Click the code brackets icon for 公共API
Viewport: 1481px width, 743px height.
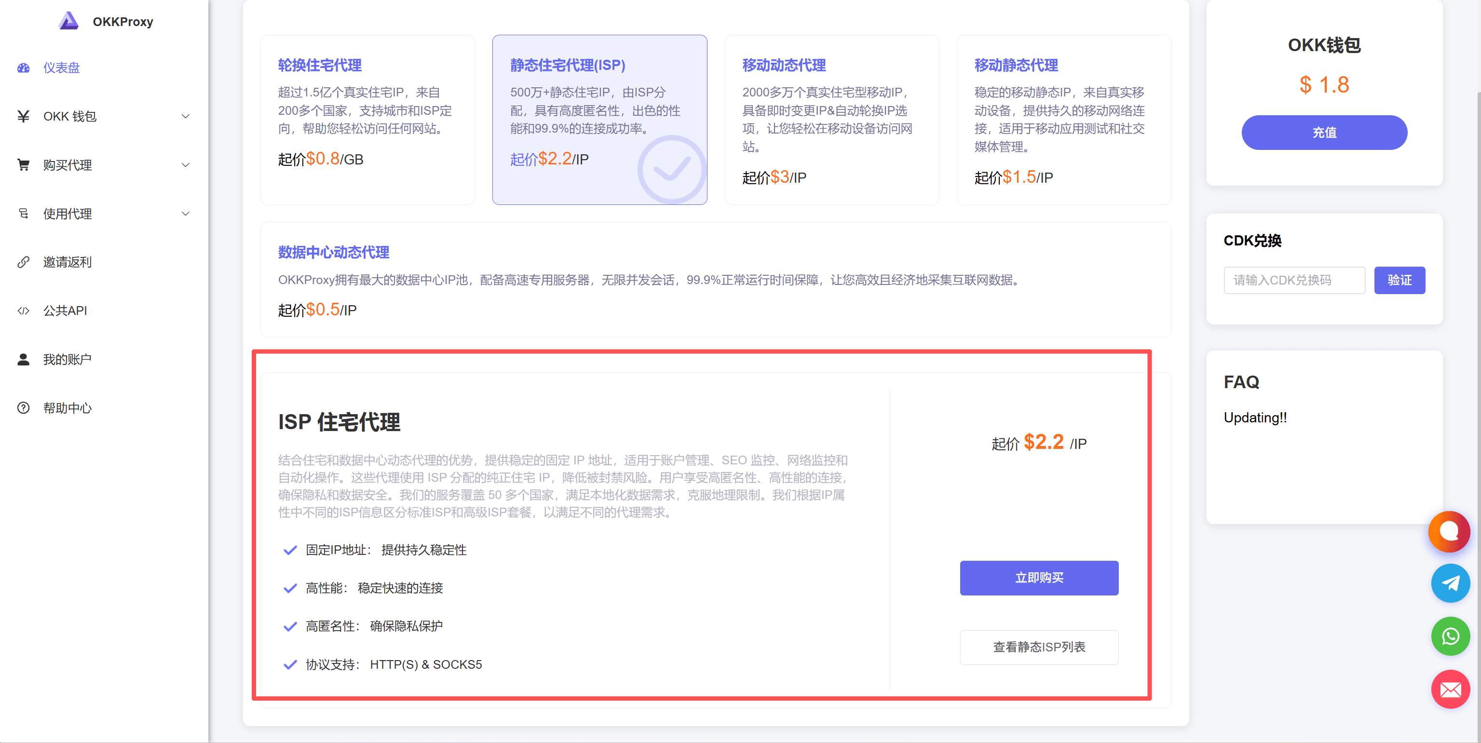coord(24,311)
